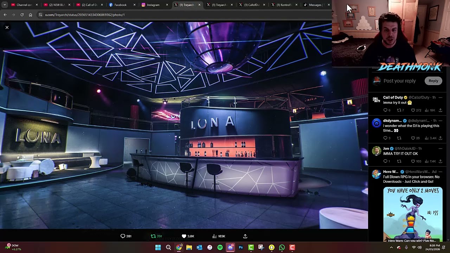The width and height of the screenshot is (450, 253).
Task: Open the Call of Duty profile name
Action: (x=393, y=97)
